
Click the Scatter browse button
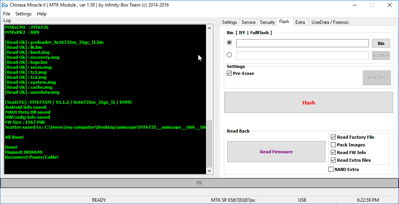point(381,56)
